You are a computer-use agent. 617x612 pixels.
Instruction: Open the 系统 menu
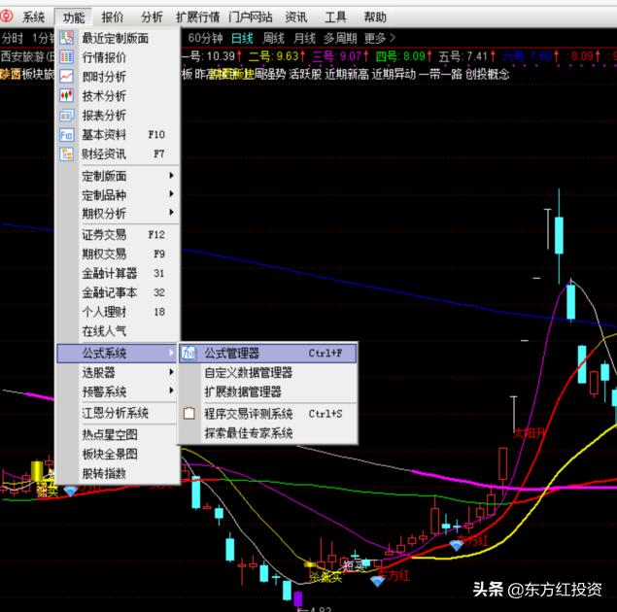33,17
